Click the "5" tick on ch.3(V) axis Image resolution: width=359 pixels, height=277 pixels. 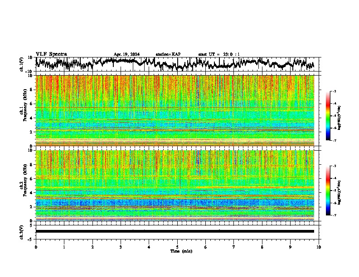click(31, 225)
